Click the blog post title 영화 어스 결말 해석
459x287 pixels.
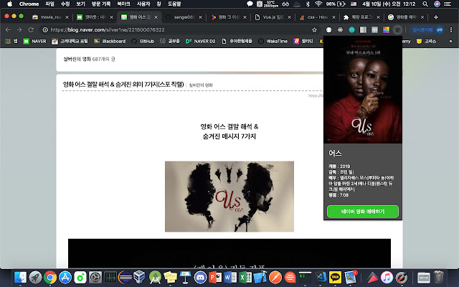click(123, 85)
